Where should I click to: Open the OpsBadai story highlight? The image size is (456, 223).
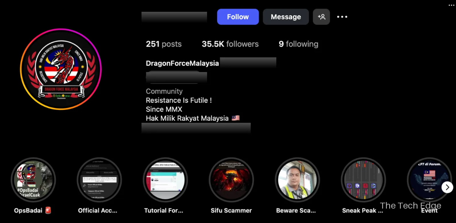click(x=33, y=180)
